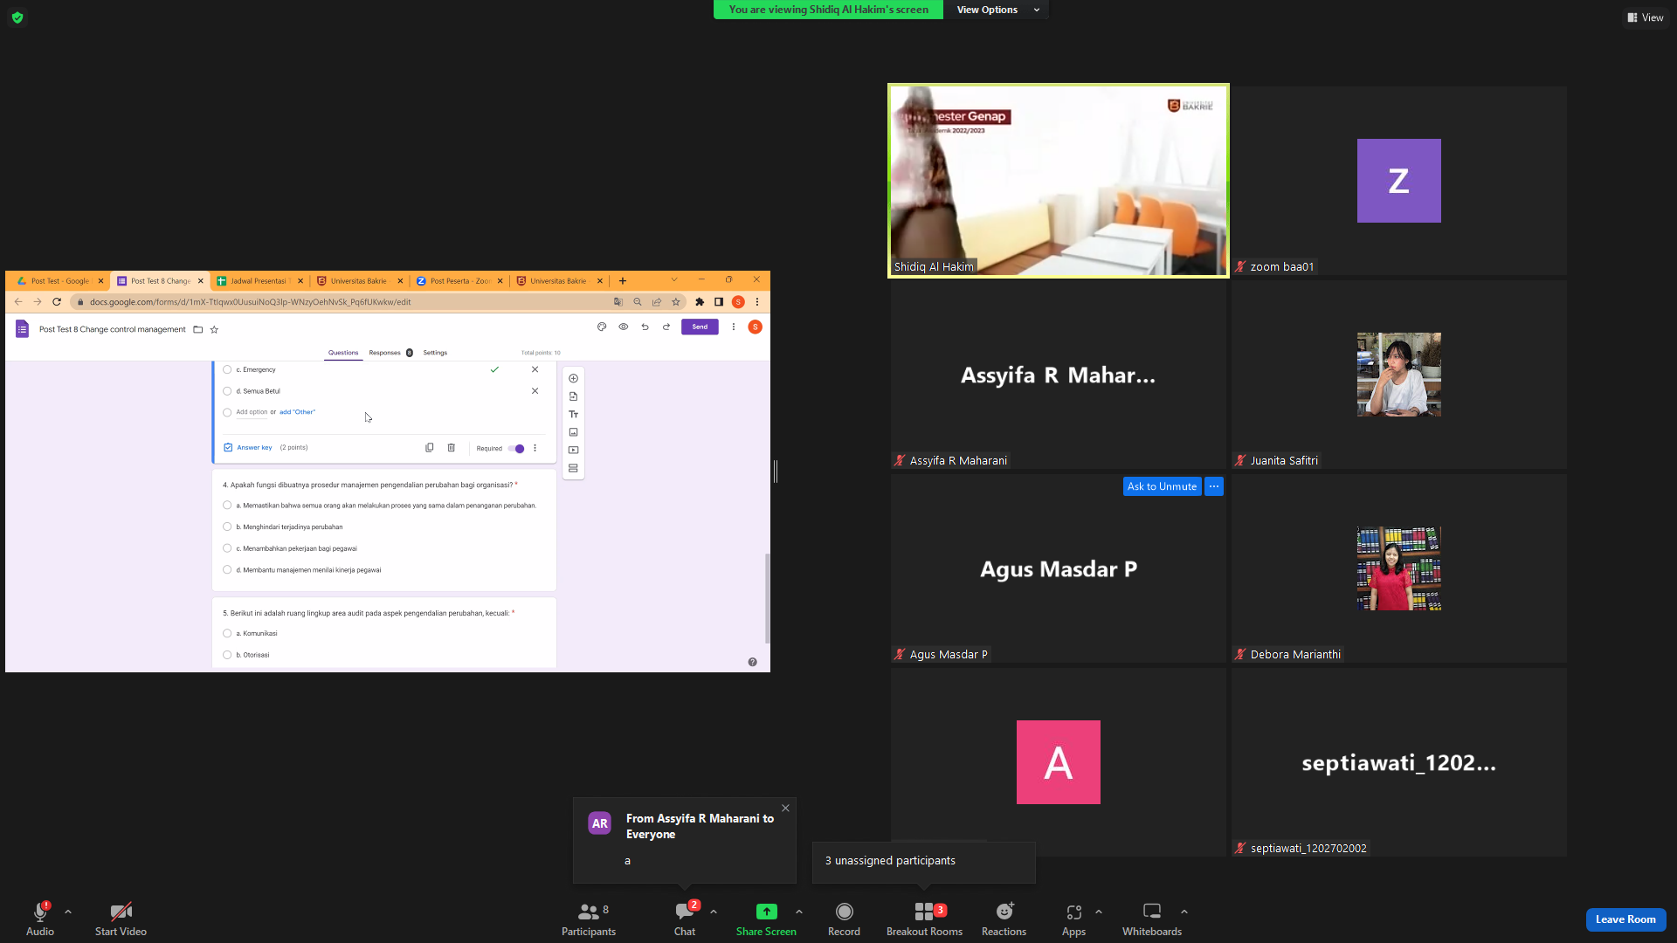1677x943 pixels.
Task: Open the form theme palette icon
Action: [602, 327]
